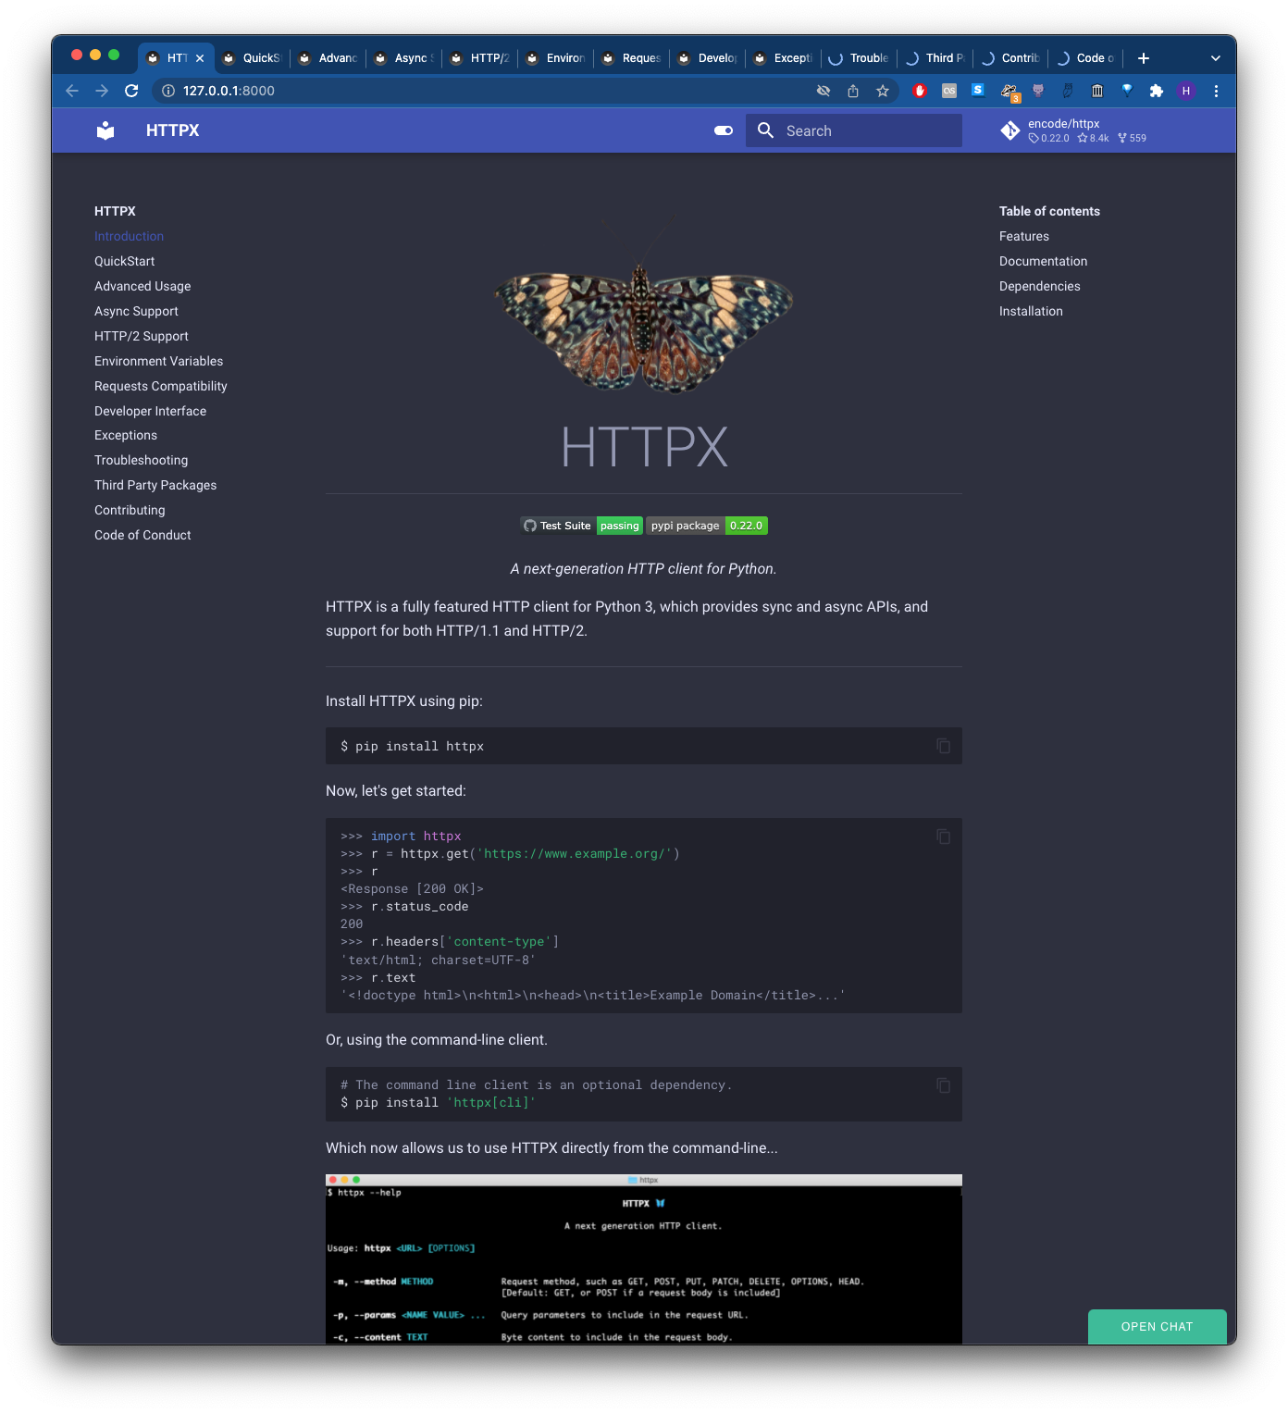Open Troubleshooting page in the sidebar

tap(141, 460)
